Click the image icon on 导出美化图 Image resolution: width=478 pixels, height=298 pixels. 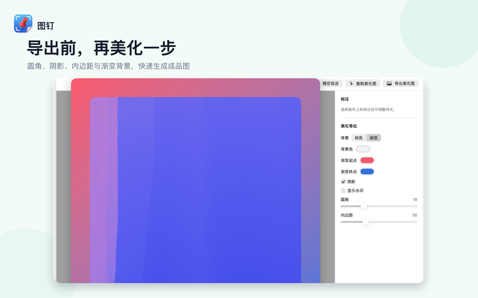pos(389,83)
